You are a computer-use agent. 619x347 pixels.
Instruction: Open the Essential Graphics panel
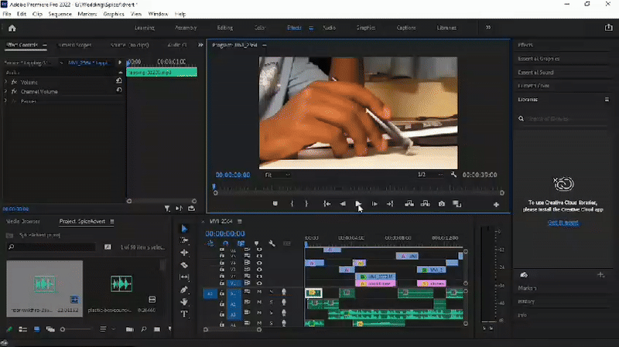pos(539,59)
